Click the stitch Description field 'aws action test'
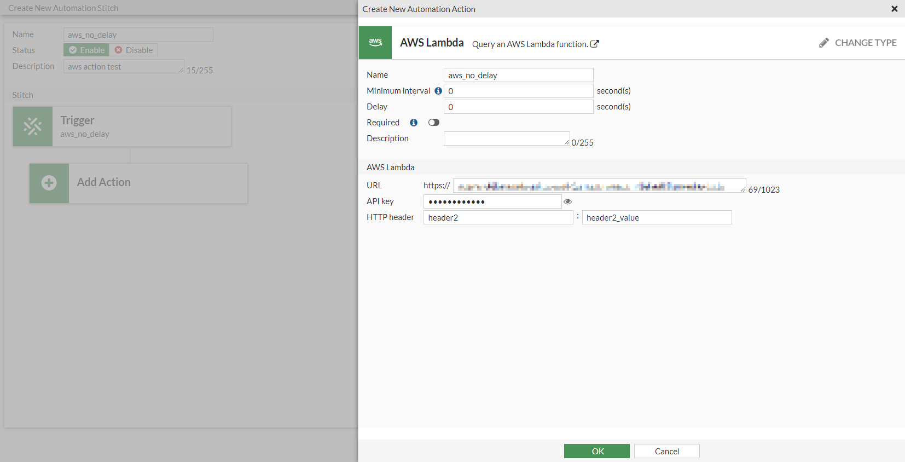This screenshot has height=462, width=905. pos(124,66)
